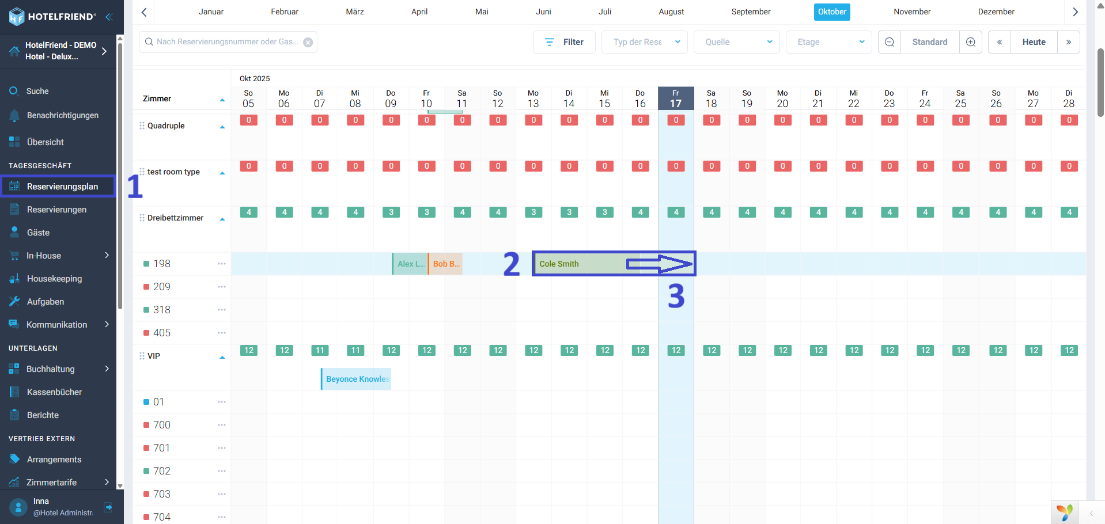The height and width of the screenshot is (524, 1105).
Task: Click the logout icon beside Inna
Action: pos(108,507)
